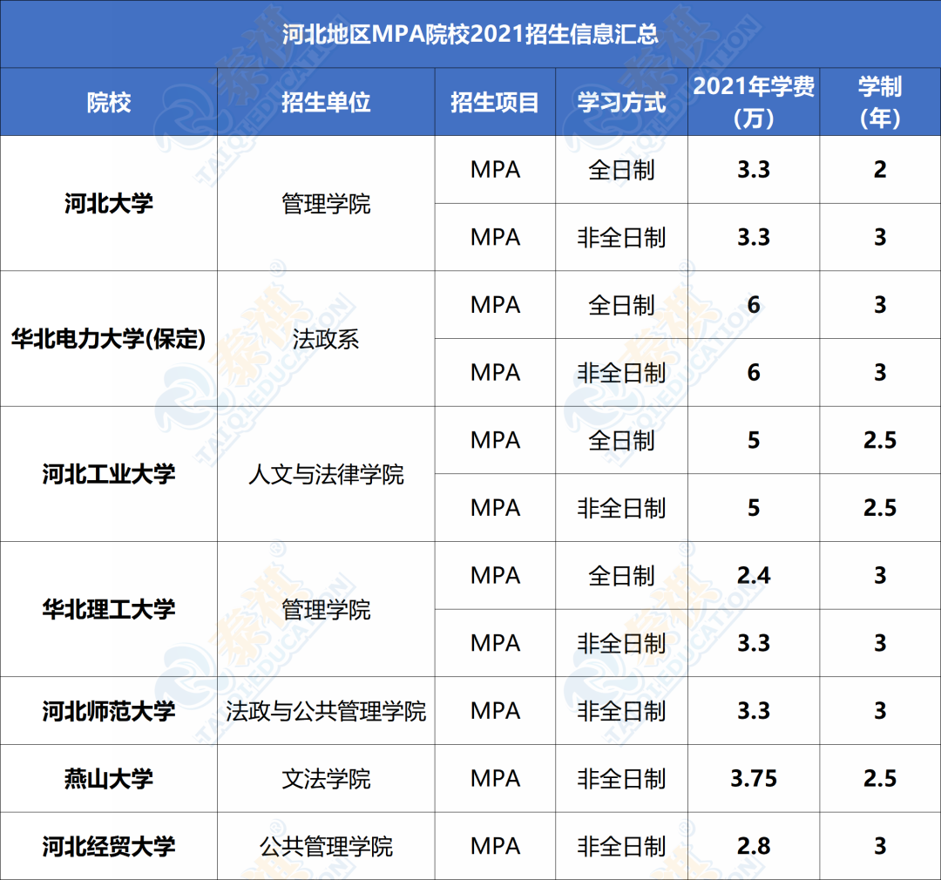Click the 燕山大学 cell

[x=109, y=778]
